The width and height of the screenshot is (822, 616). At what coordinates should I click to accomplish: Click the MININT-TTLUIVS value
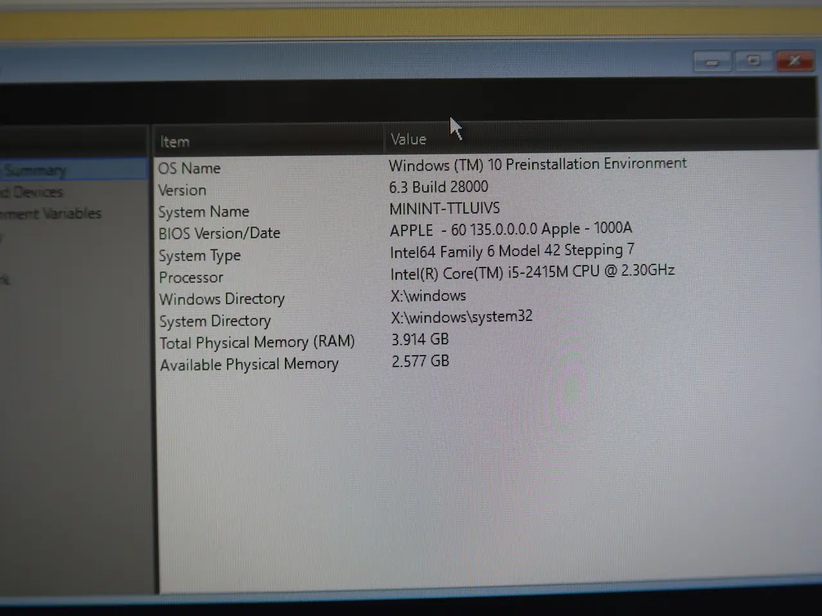(x=444, y=208)
